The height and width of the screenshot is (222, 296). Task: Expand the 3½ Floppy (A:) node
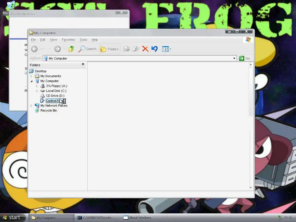(37, 86)
